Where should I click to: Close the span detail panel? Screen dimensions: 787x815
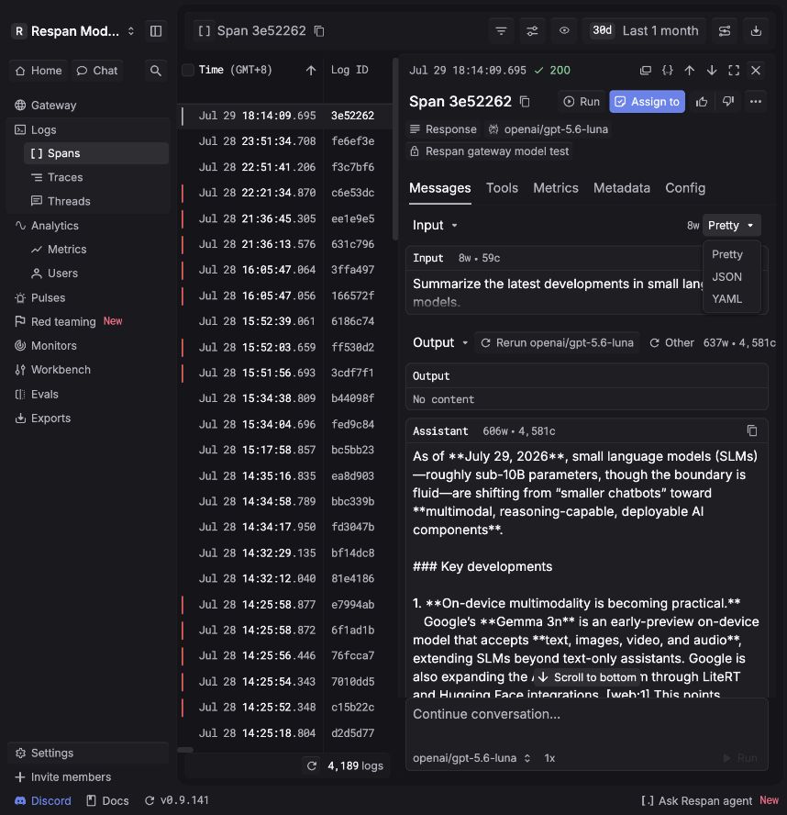point(756,70)
